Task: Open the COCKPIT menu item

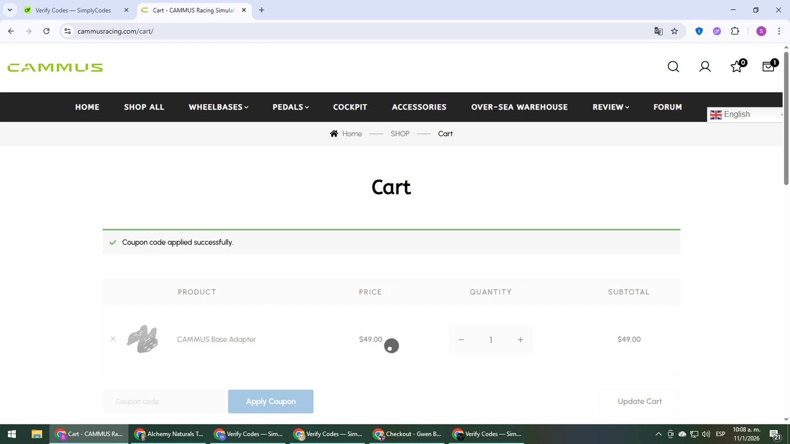Action: pos(350,107)
